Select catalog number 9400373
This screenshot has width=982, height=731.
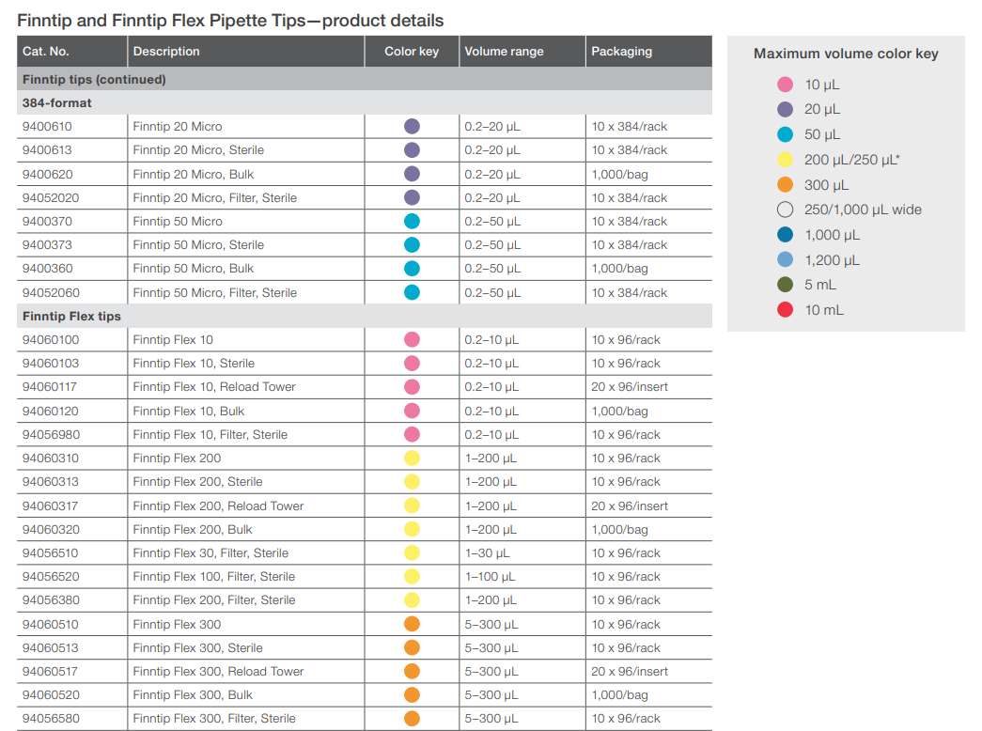tap(47, 245)
